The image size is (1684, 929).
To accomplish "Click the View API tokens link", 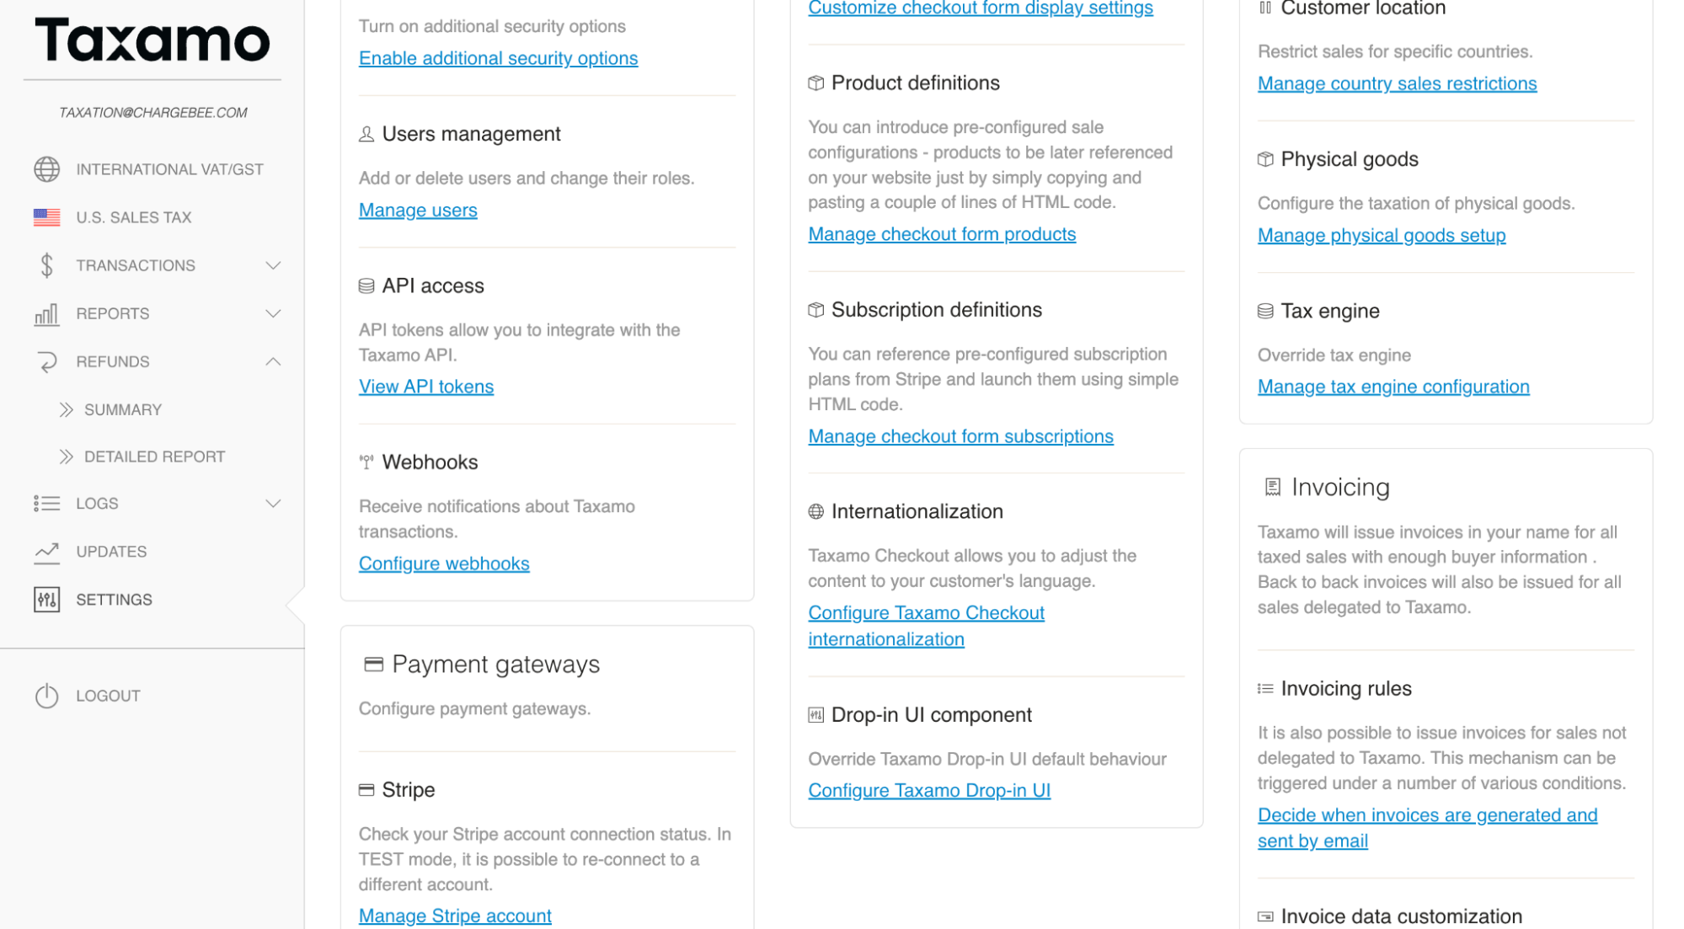I will (x=426, y=387).
